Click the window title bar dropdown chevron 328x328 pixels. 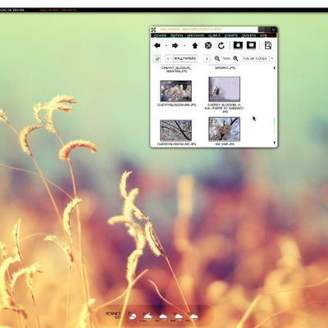coord(273,30)
